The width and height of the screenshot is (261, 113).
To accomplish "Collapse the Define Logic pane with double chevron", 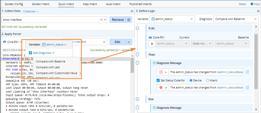I will [258, 11].
